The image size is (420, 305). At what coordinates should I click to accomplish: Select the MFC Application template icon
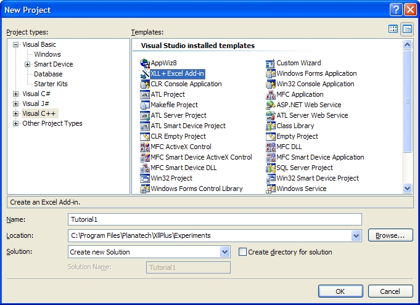click(x=271, y=94)
